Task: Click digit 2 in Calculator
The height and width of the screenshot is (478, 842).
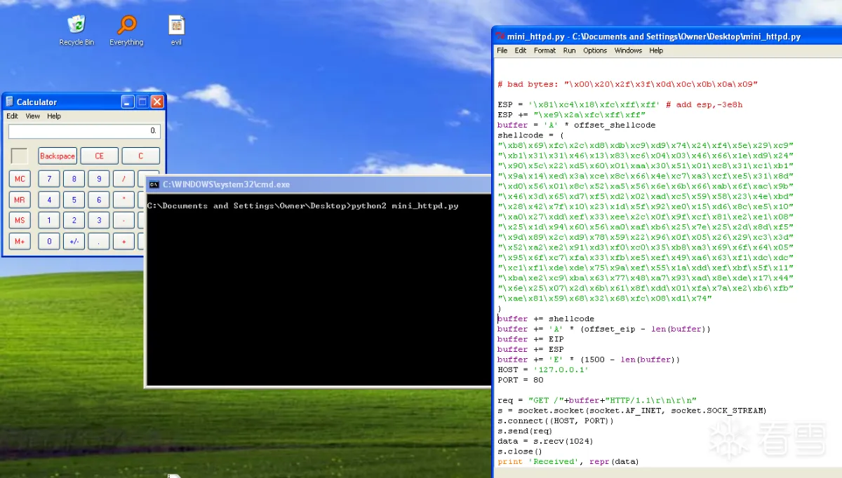Action: coord(74,221)
